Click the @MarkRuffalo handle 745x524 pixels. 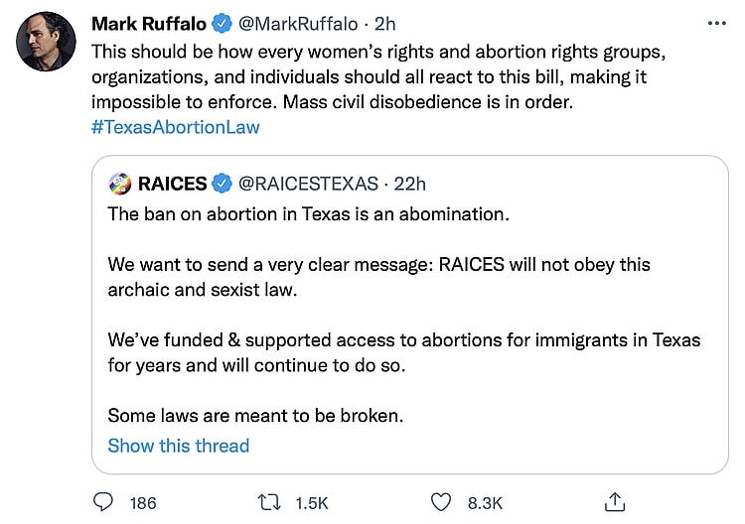point(297,24)
